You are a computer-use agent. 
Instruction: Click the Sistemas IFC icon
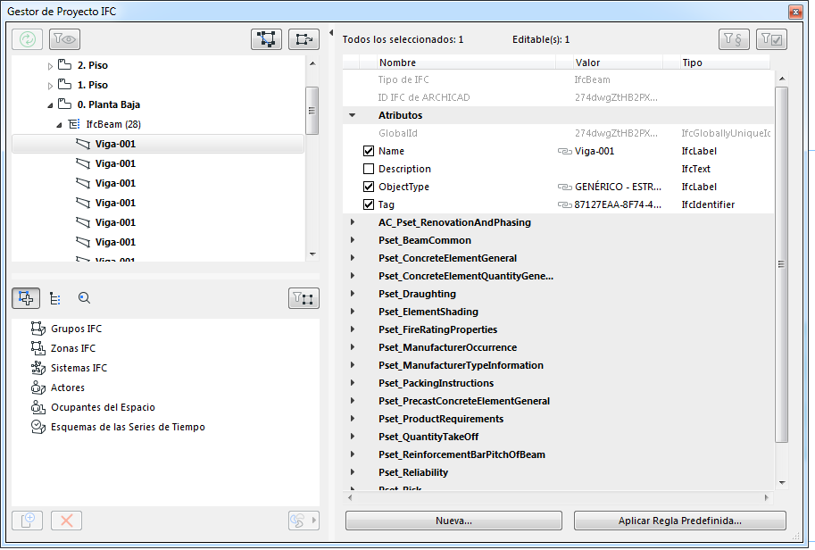tap(38, 368)
